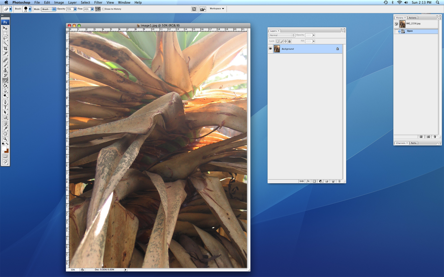Change the screen mode

click(x=5, y=162)
